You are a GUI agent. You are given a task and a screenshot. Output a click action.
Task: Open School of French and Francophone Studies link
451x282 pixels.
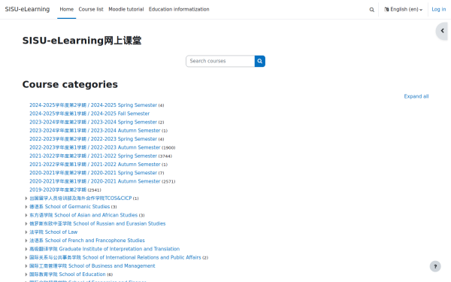click(87, 241)
